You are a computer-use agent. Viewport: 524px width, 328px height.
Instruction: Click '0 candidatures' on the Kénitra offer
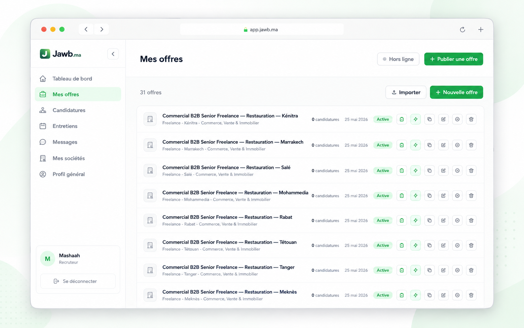(x=325, y=119)
